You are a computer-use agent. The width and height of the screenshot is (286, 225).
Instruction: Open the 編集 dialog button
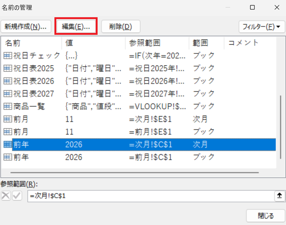pos(76,27)
